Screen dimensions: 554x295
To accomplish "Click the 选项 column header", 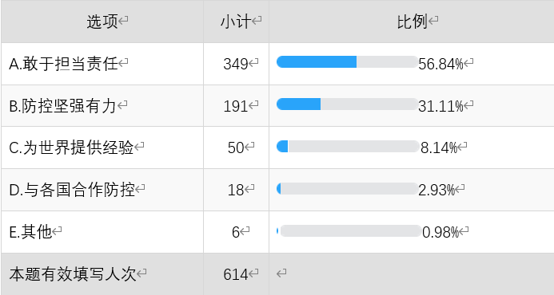I will coord(102,22).
